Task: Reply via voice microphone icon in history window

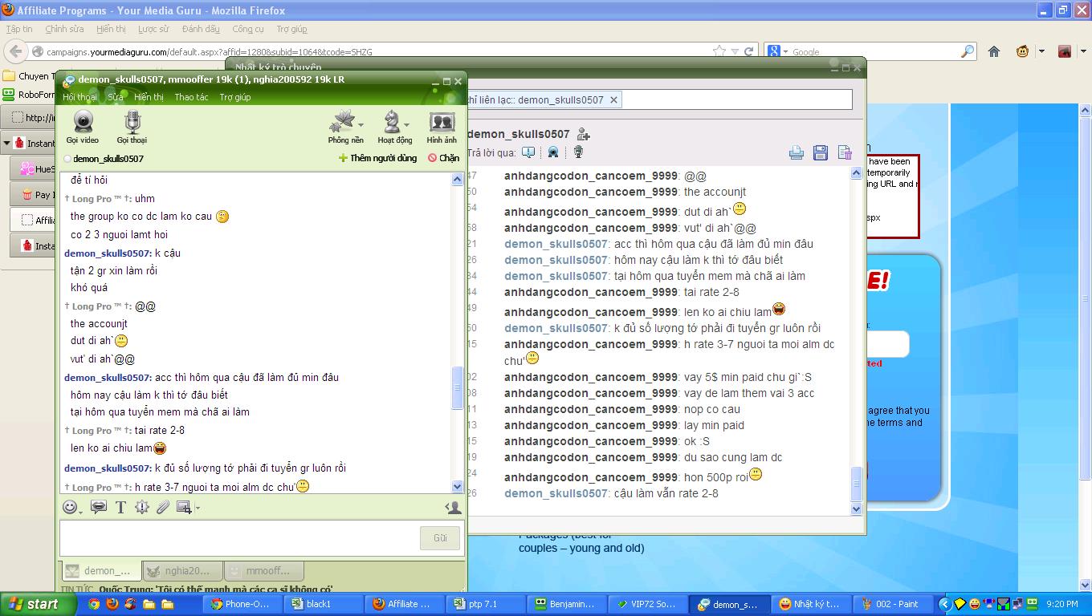Action: [x=577, y=152]
